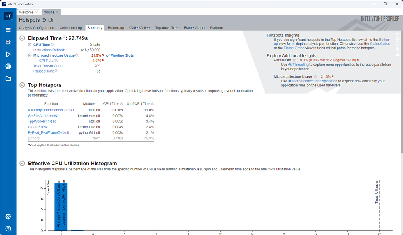
Task: Switch to the Bottom-up tab
Action: [x=116, y=28]
